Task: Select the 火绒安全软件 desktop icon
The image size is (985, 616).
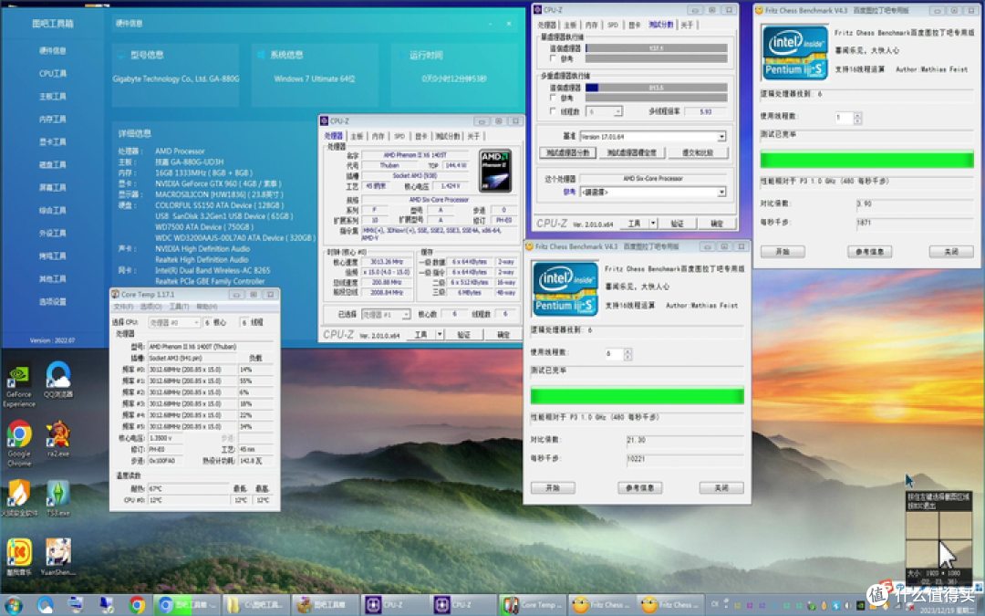Action: tap(19, 497)
